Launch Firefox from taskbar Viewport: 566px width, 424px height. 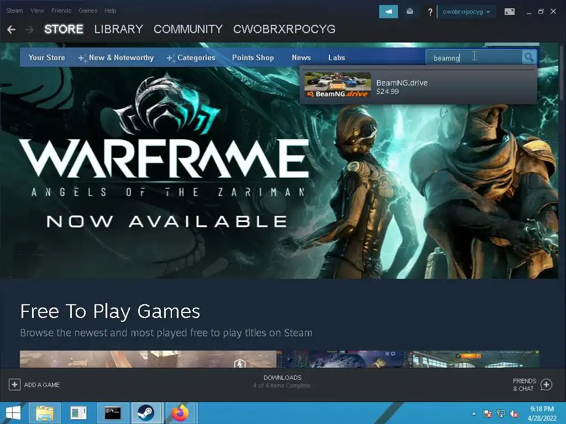coord(180,413)
